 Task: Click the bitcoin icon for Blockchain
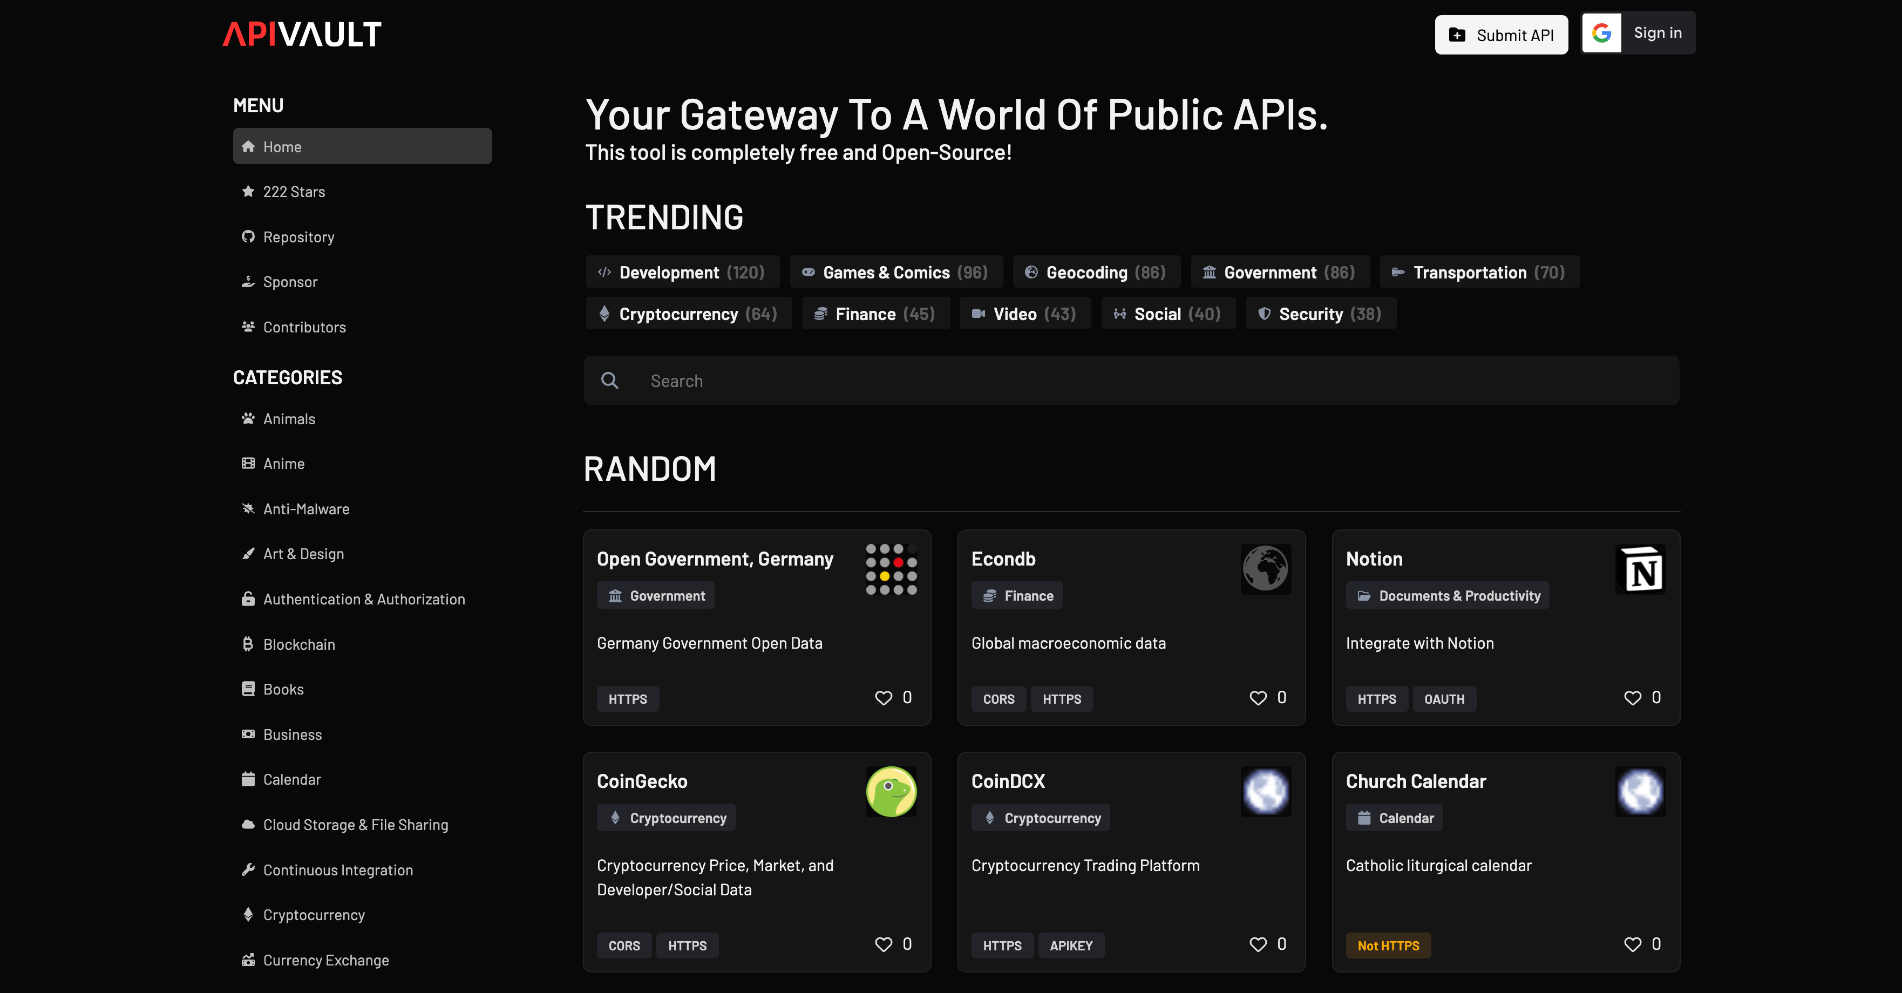(x=248, y=644)
